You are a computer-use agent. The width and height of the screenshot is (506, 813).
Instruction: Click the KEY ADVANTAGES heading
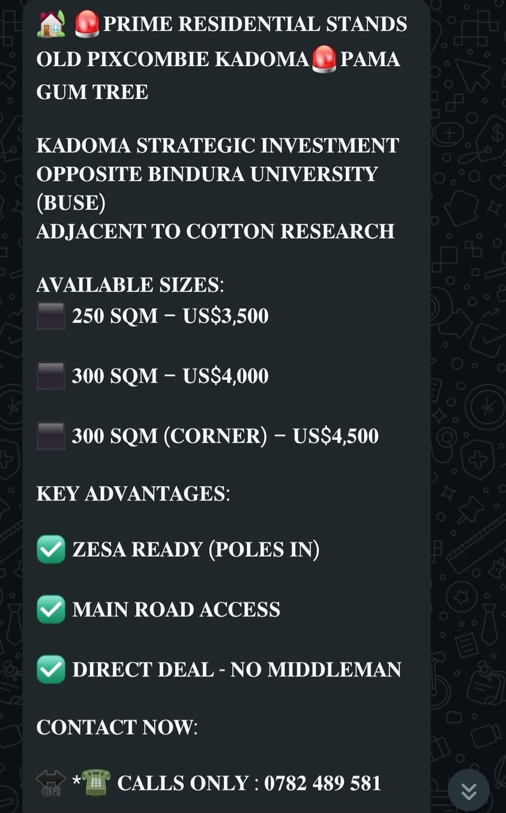pos(133,493)
